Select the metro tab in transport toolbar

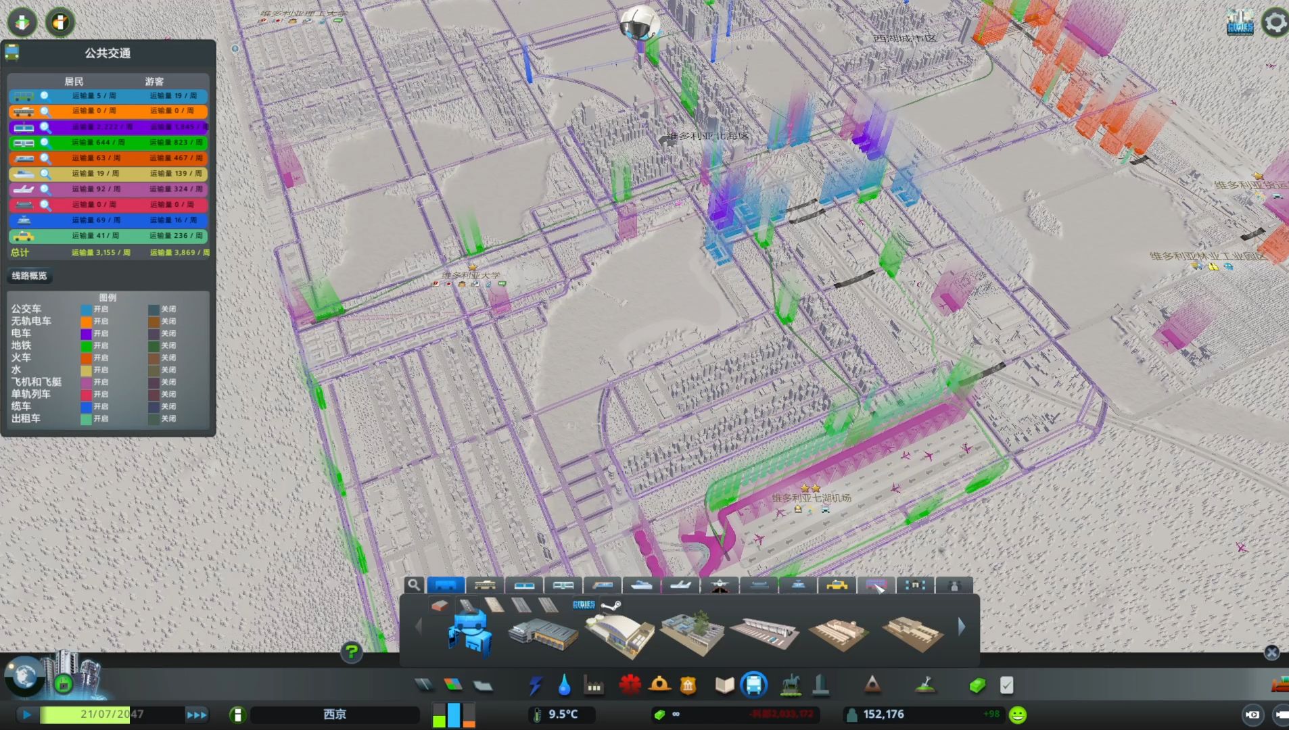pos(563,585)
